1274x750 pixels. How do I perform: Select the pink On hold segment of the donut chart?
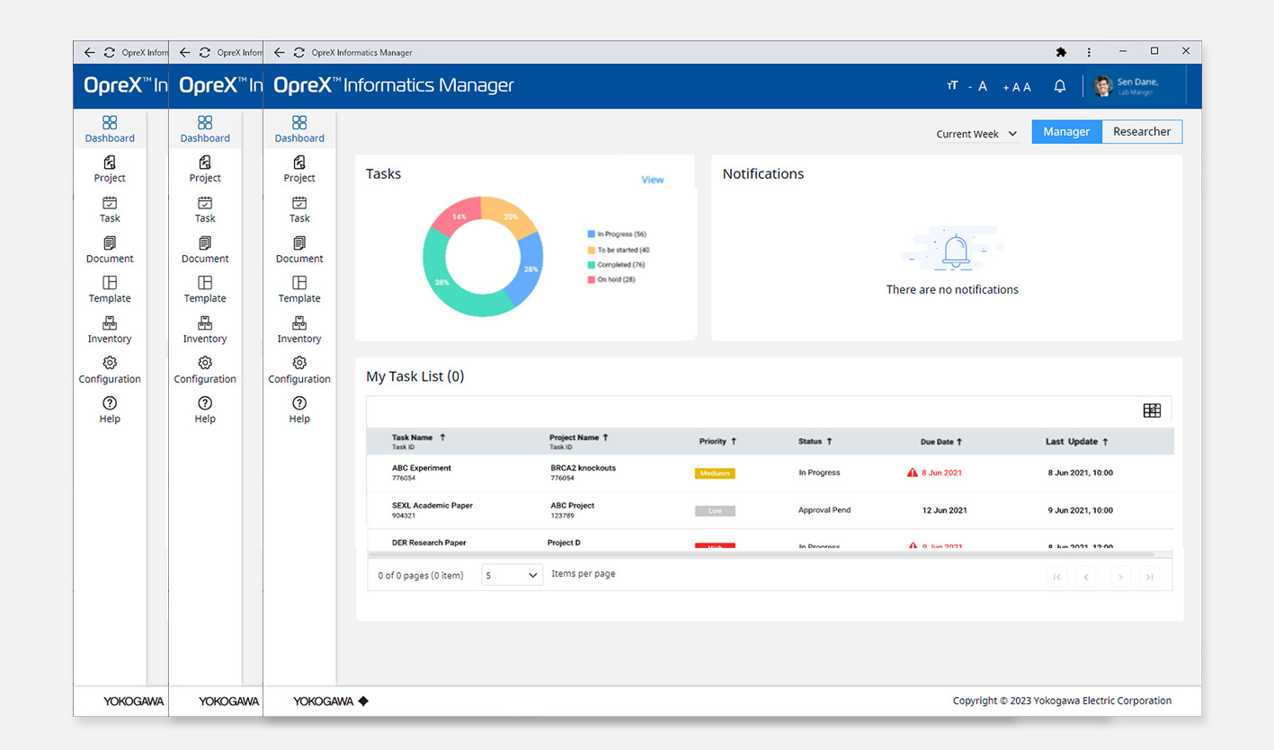click(x=459, y=216)
